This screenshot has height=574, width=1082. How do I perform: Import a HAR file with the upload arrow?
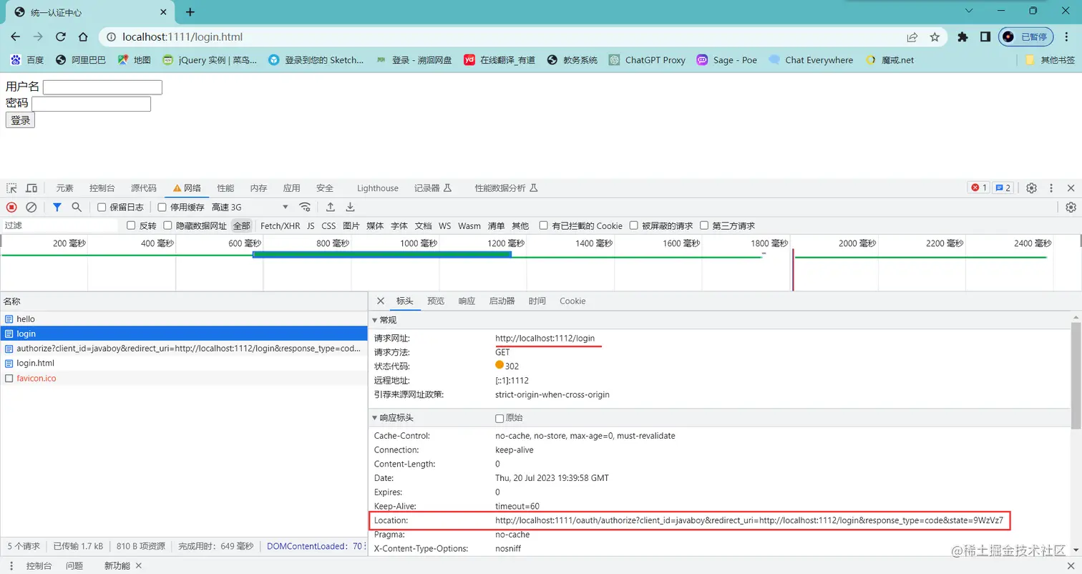pyautogui.click(x=331, y=207)
